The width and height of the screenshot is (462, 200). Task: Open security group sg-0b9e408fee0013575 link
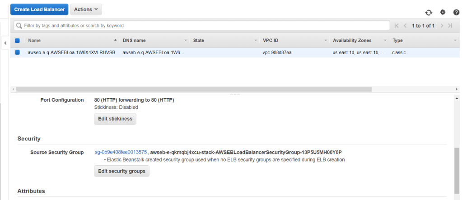[121, 152]
